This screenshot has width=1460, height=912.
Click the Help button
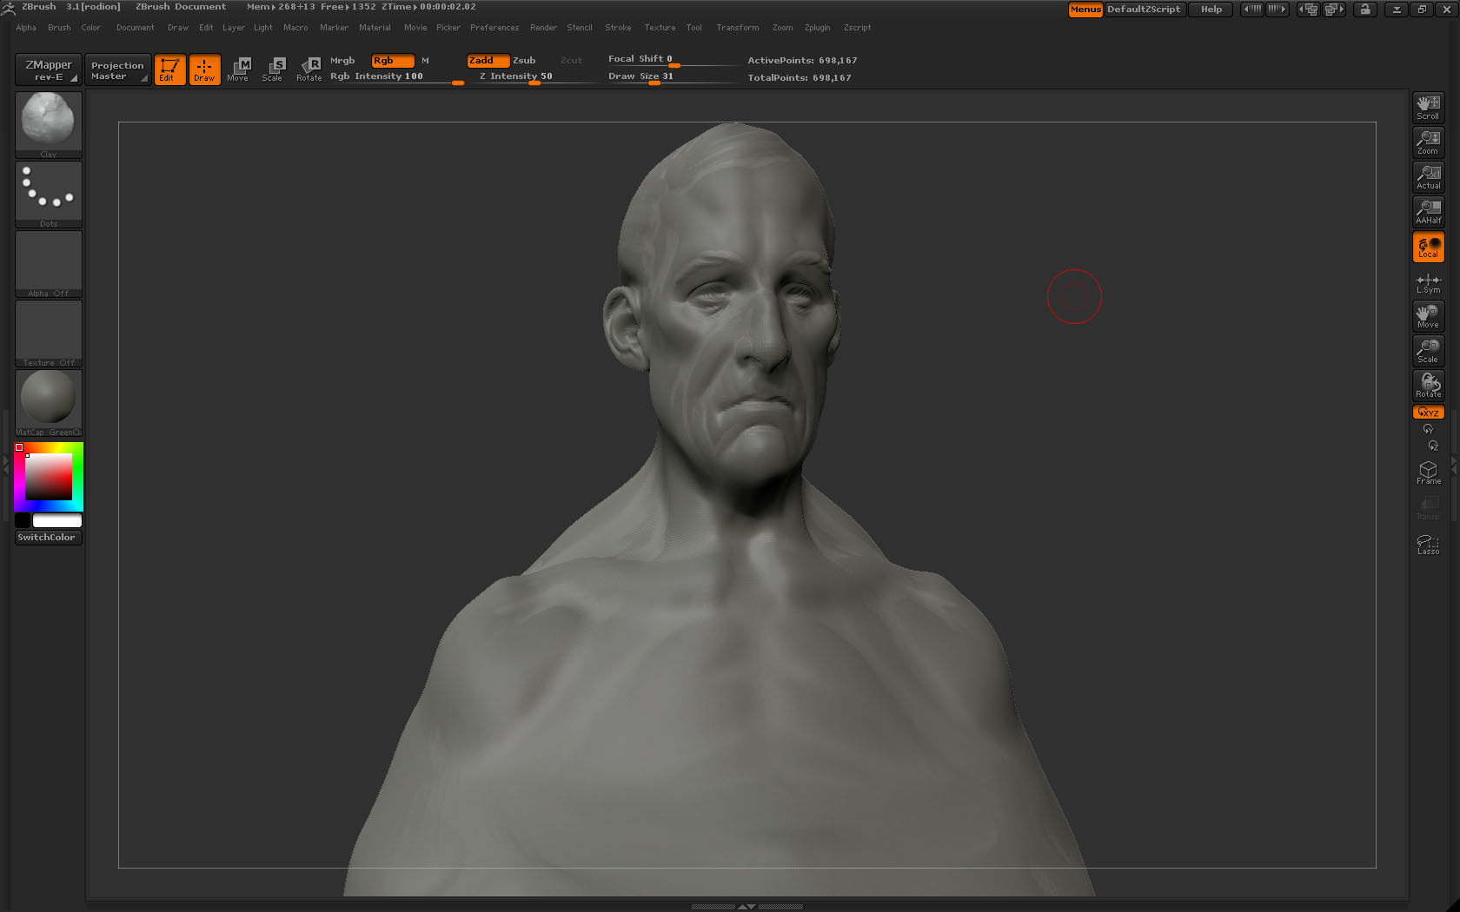pyautogui.click(x=1211, y=10)
